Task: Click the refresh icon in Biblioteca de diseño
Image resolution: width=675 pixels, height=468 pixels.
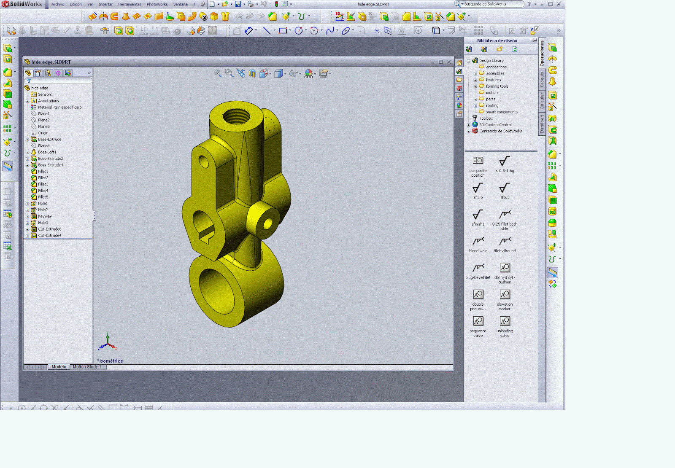Action: pyautogui.click(x=515, y=49)
